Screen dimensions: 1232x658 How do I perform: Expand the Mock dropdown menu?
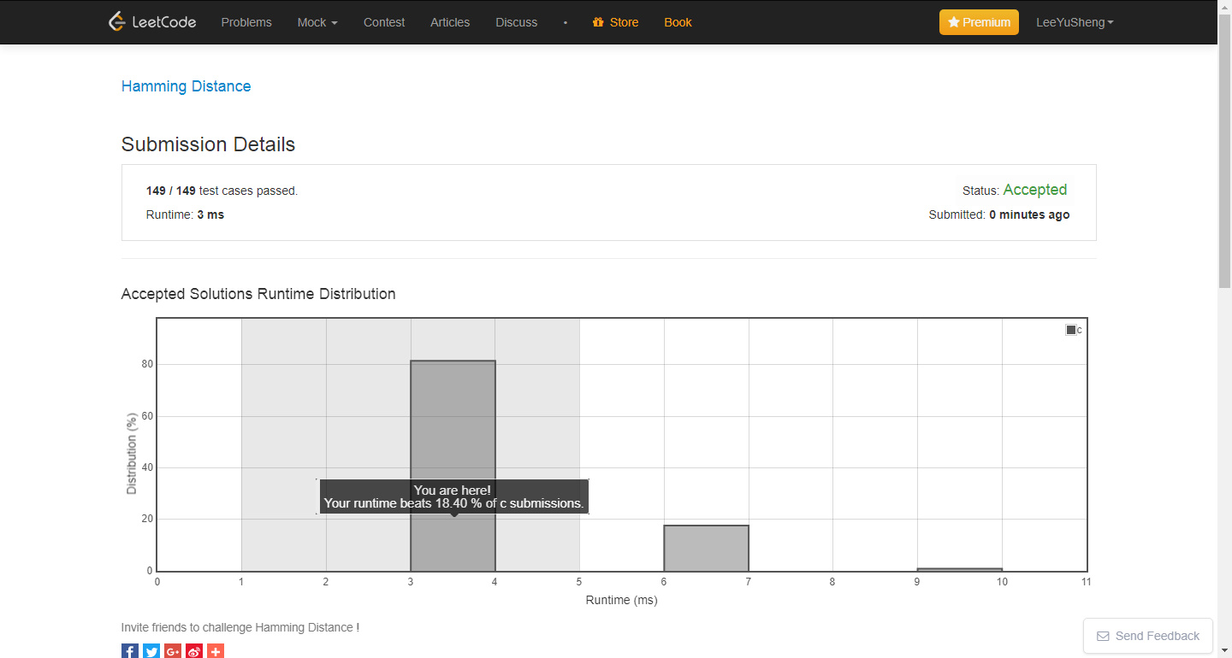click(317, 22)
